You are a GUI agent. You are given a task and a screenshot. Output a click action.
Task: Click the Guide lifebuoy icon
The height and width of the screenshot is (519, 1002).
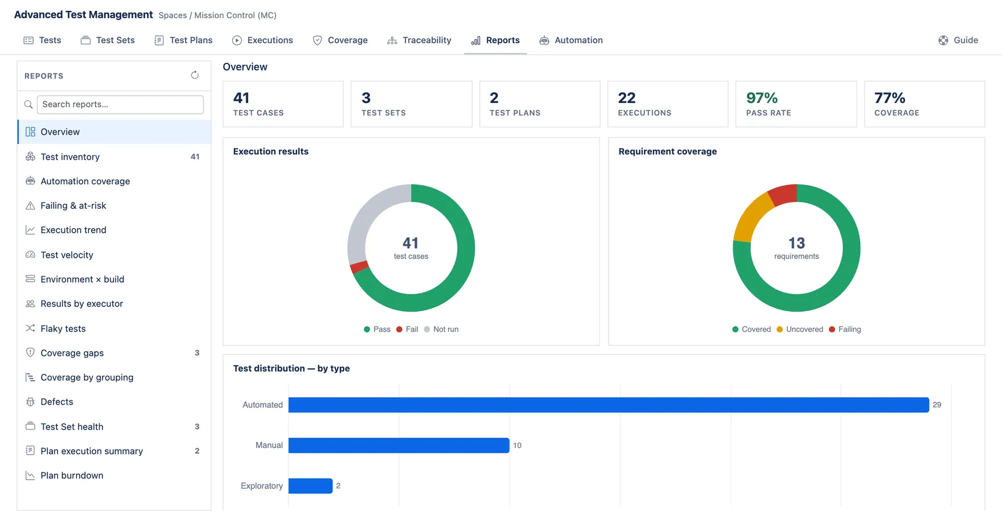(943, 40)
